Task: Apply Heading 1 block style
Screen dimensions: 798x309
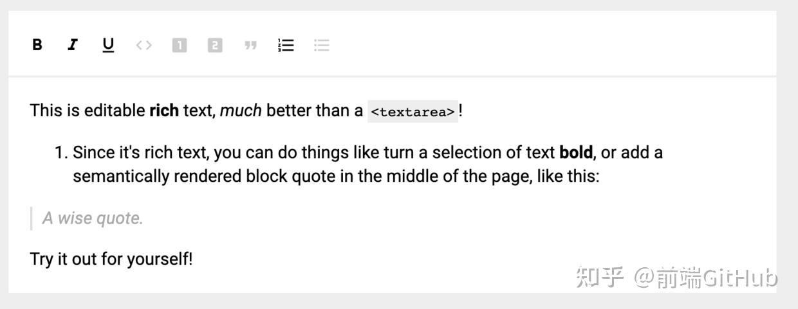Action: [180, 45]
